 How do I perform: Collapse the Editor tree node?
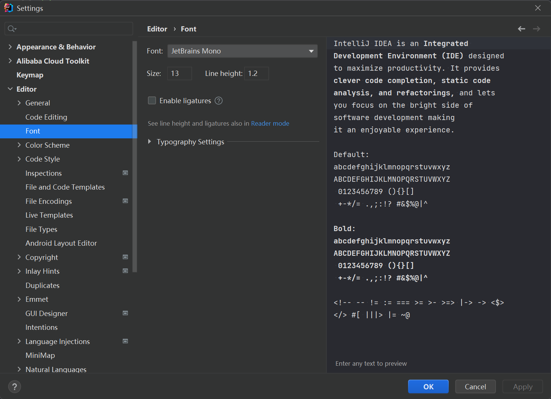point(10,89)
